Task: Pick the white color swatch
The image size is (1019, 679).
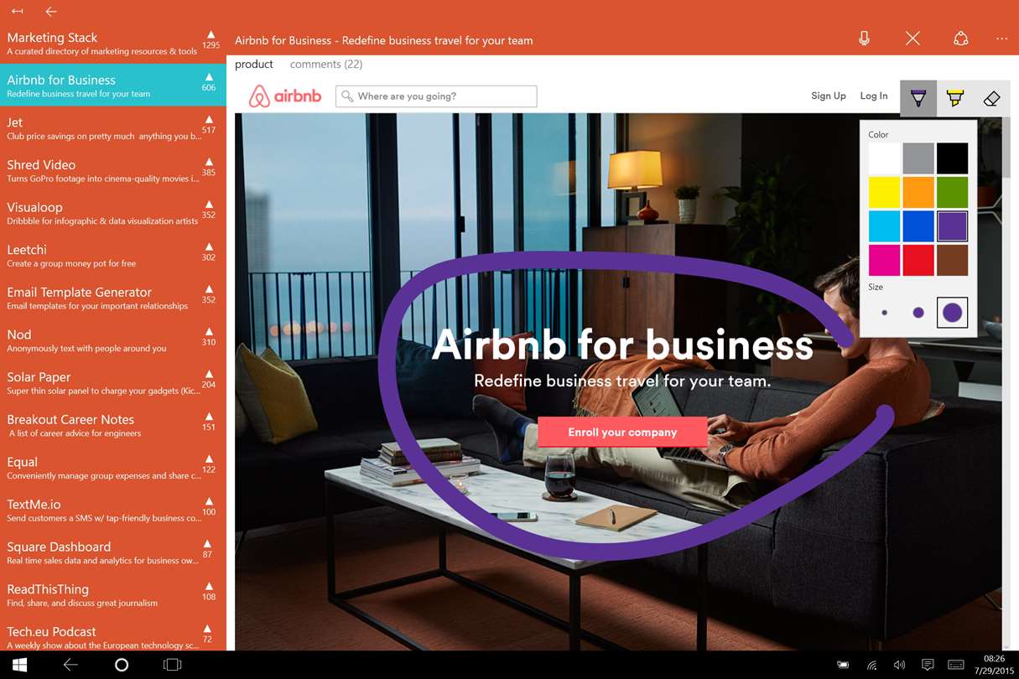Action: (x=884, y=158)
